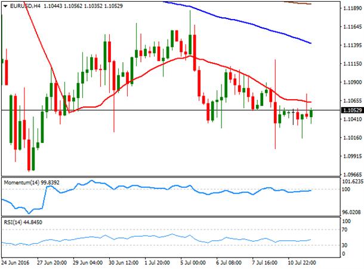This screenshot has width=364, height=269.
Task: Click the triangle arrow beside EURUSD,H4
Action: point(5,6)
